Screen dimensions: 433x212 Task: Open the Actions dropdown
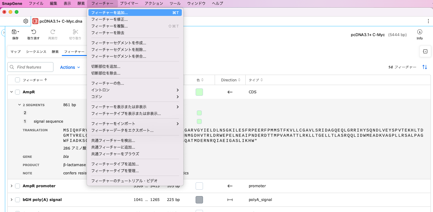[x=70, y=67]
